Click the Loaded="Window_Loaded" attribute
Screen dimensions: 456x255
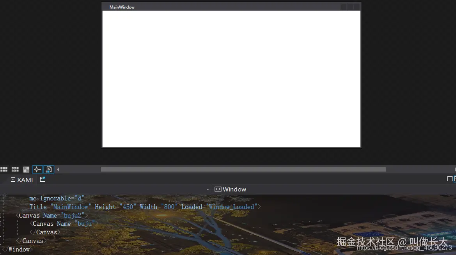pos(219,207)
